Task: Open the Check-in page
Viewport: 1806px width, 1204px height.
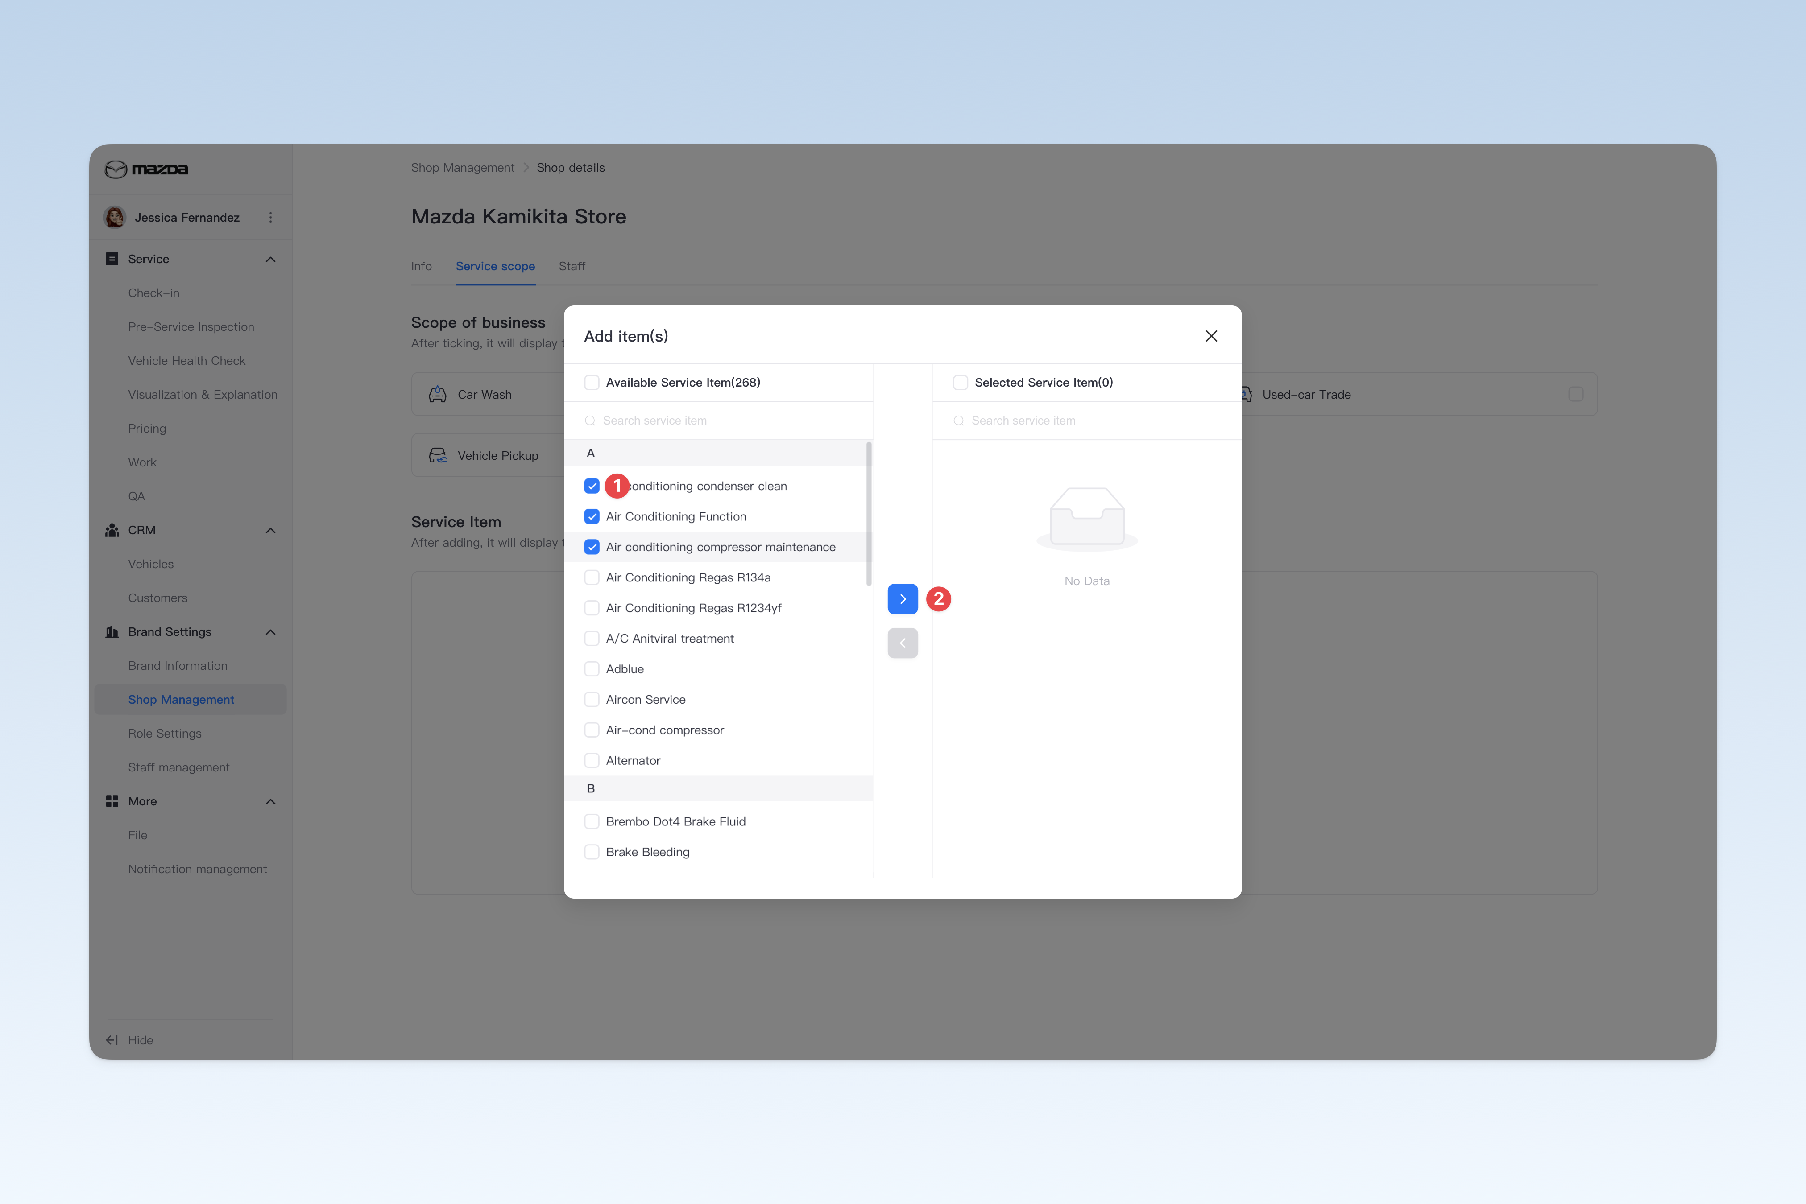Action: pos(153,293)
